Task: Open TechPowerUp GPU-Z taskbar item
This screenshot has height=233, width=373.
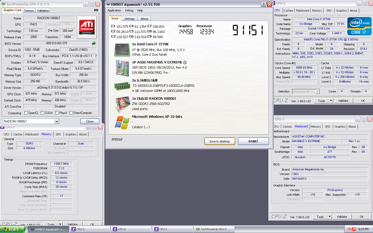Action: [x=214, y=229]
